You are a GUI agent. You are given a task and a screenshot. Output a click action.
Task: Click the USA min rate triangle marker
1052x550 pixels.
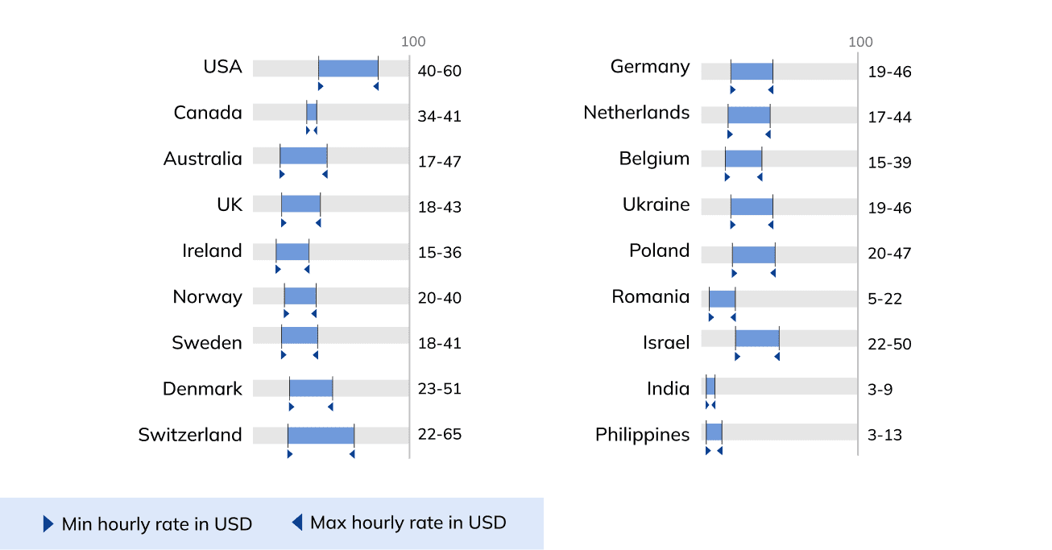(321, 86)
